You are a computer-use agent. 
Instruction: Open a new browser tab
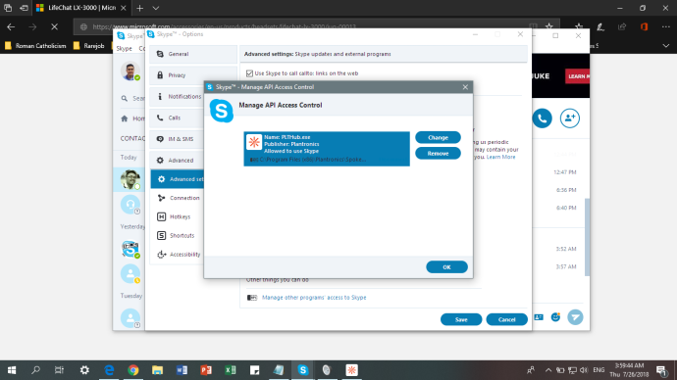[x=139, y=8]
